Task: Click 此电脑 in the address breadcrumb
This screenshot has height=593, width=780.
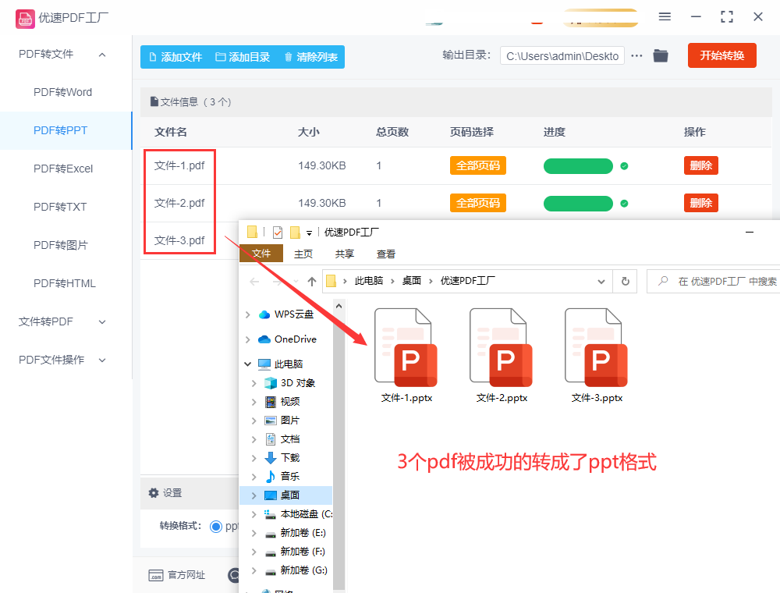Action: tap(369, 281)
